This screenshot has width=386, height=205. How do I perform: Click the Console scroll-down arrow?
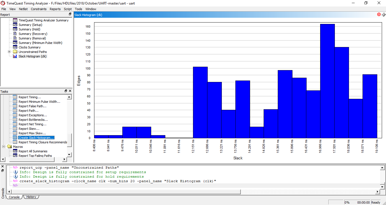382,187
